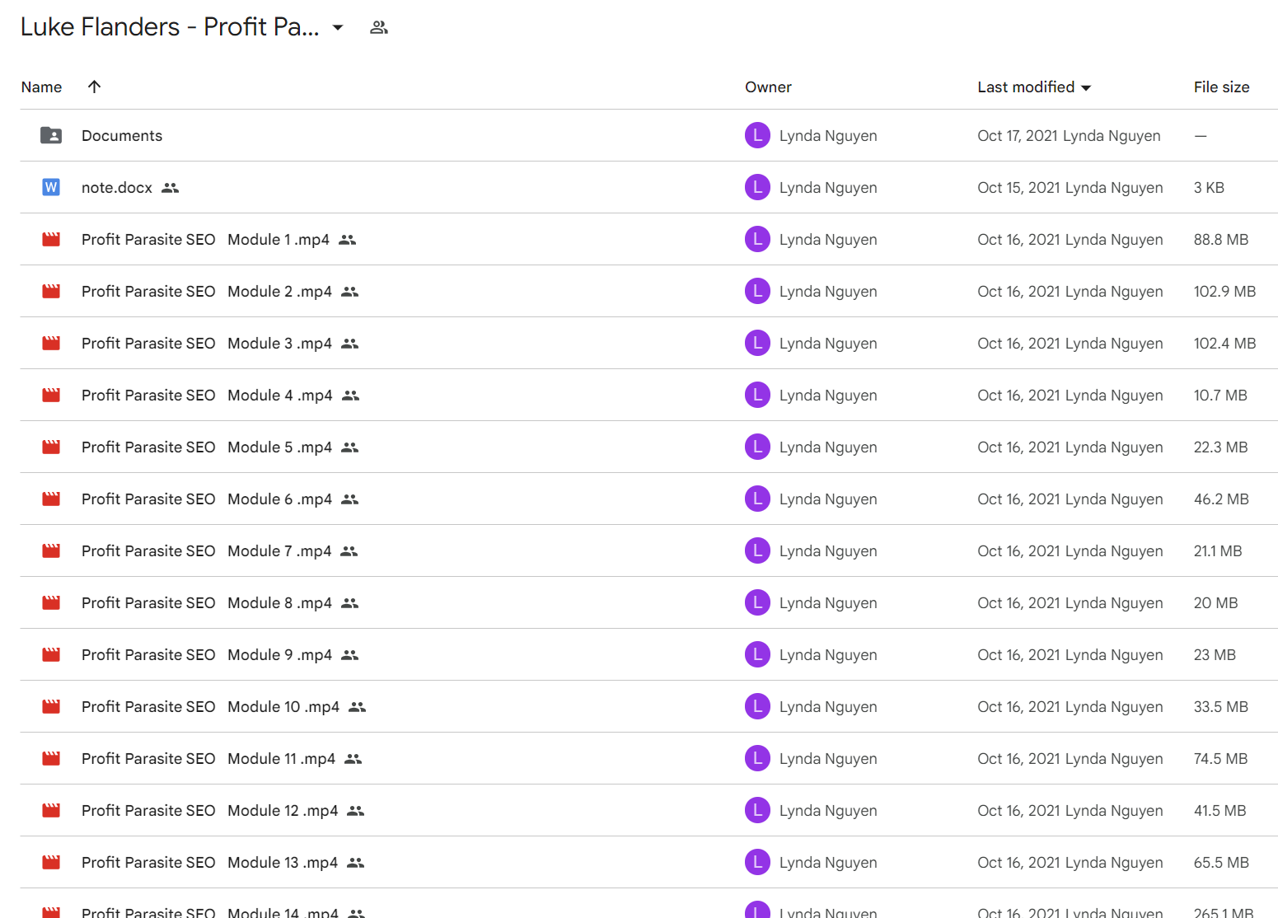Click the shared icon next to Module 4 .mp4

tap(351, 396)
